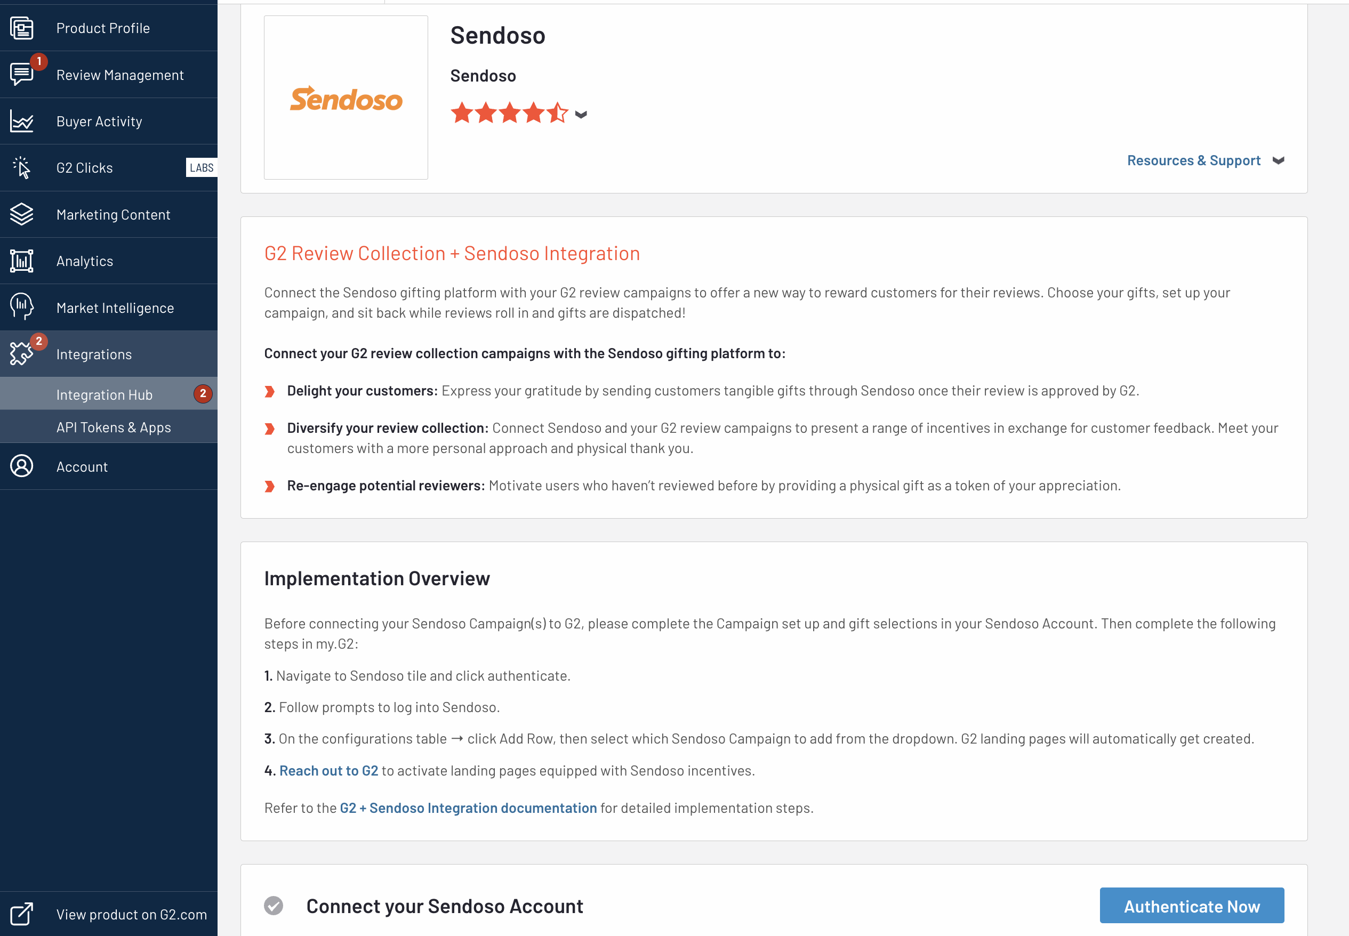Click the Integrations puzzle piece icon
This screenshot has width=1349, height=936.
pyautogui.click(x=22, y=353)
